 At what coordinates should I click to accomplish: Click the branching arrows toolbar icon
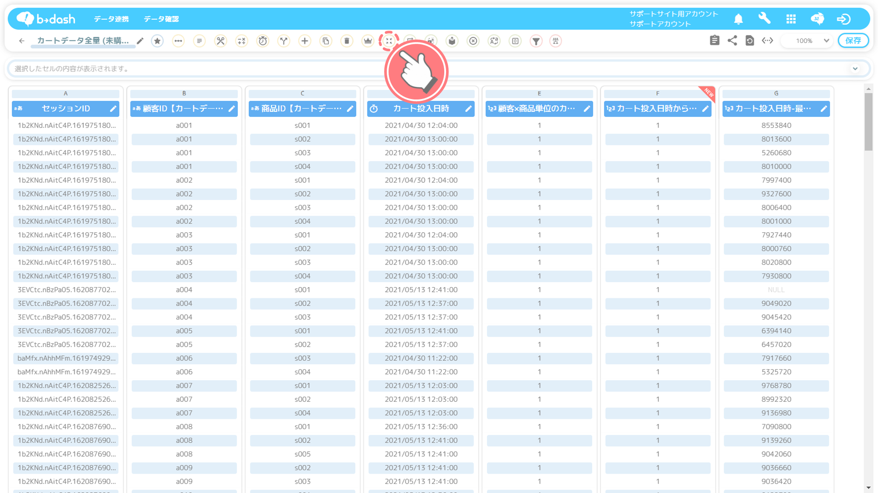(x=284, y=41)
